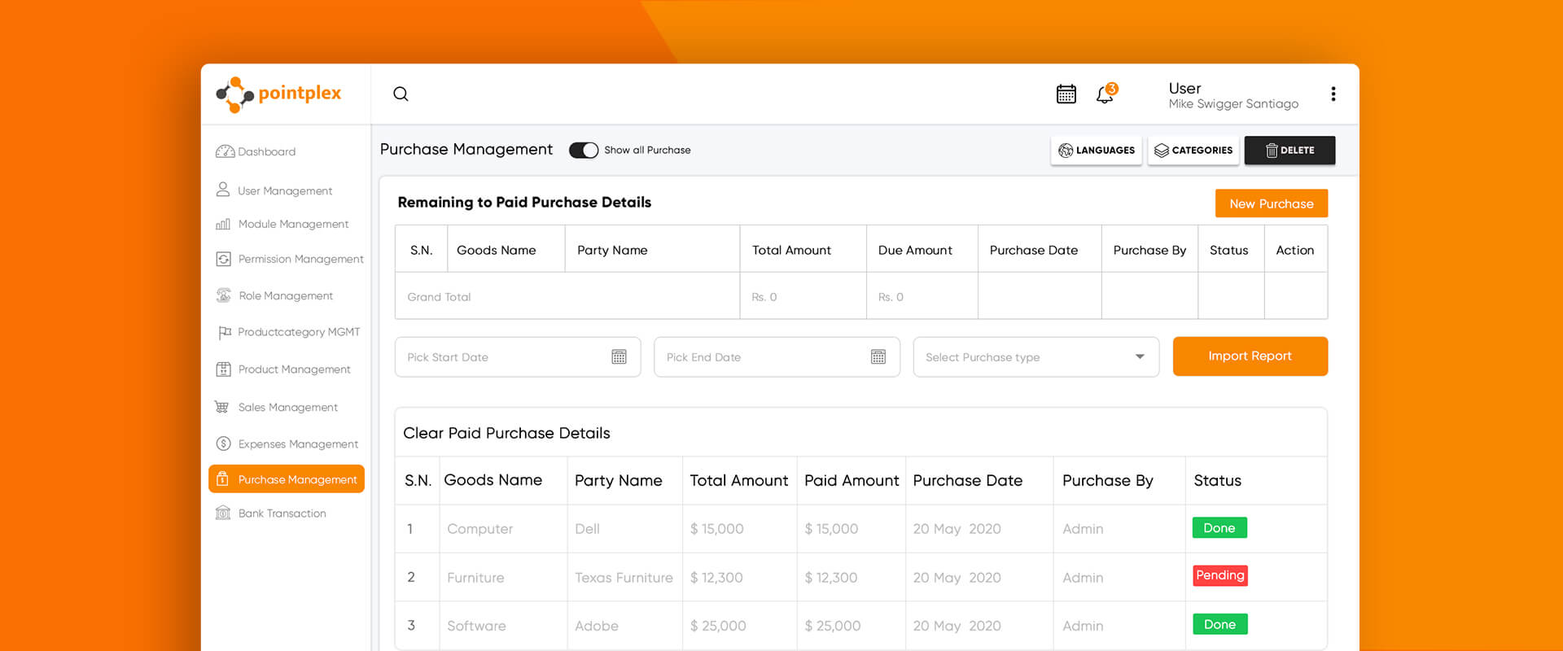Open the three-dot user options menu
Image resolution: width=1563 pixels, height=651 pixels.
(1333, 94)
